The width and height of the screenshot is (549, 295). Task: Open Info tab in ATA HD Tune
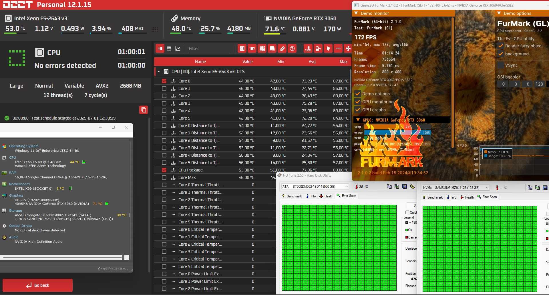[311, 196]
